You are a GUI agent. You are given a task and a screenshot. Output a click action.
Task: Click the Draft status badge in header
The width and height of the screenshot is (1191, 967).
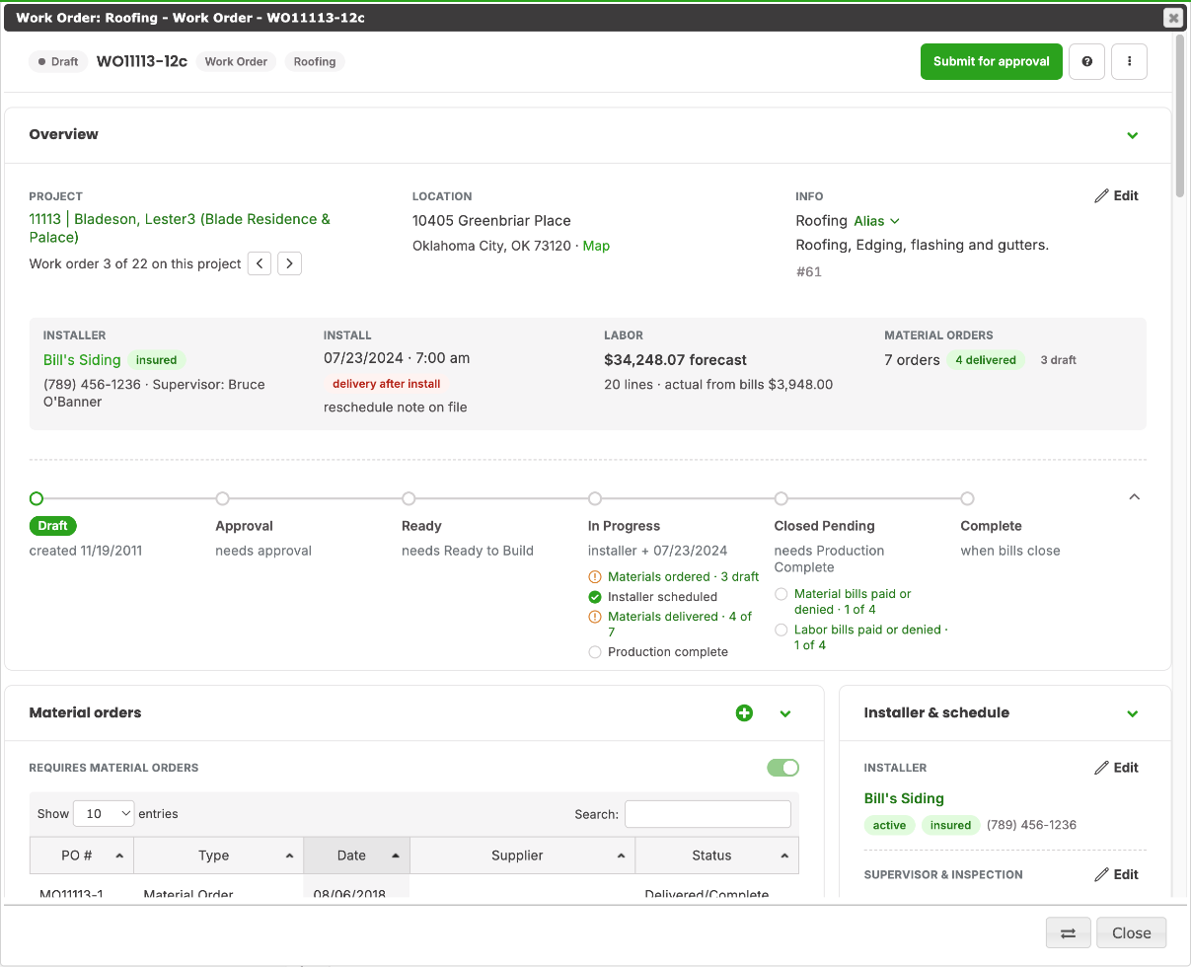click(58, 61)
